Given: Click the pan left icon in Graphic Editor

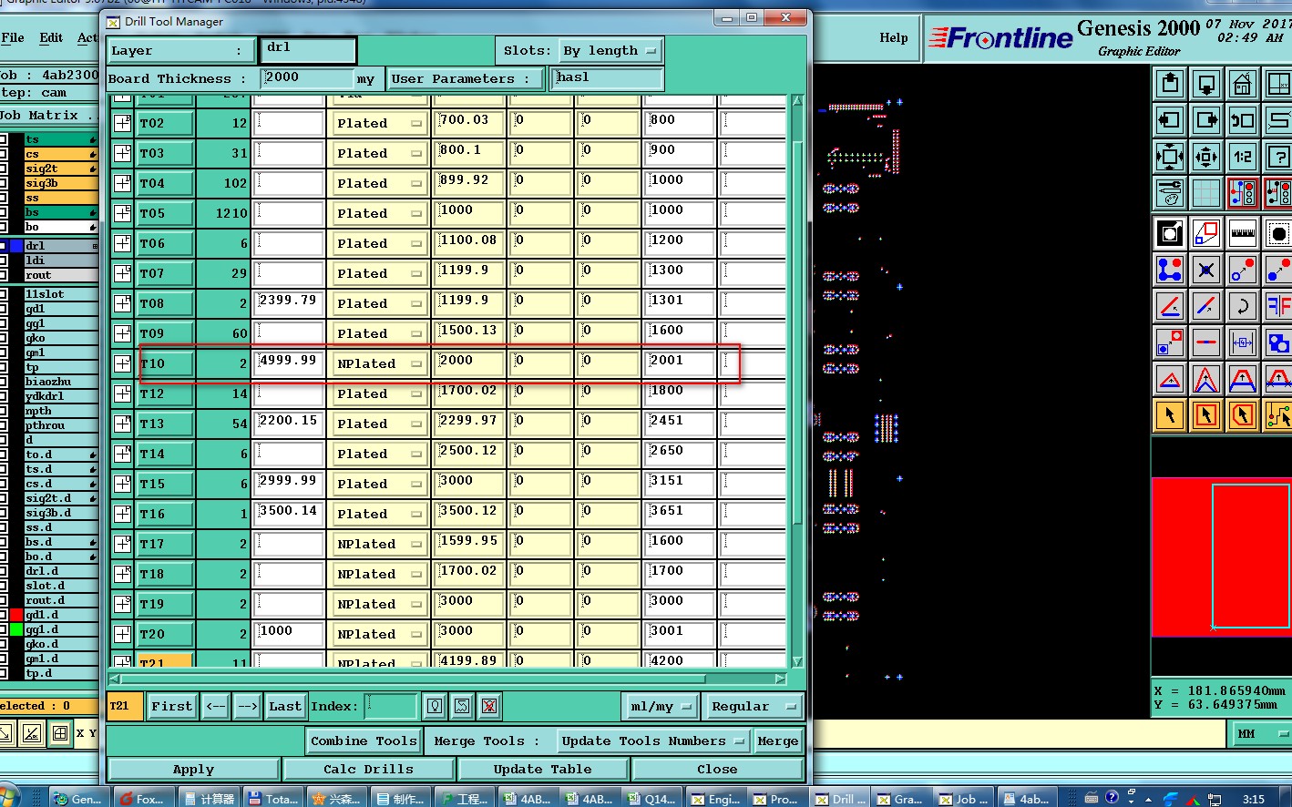Looking at the screenshot, I should 1170,119.
